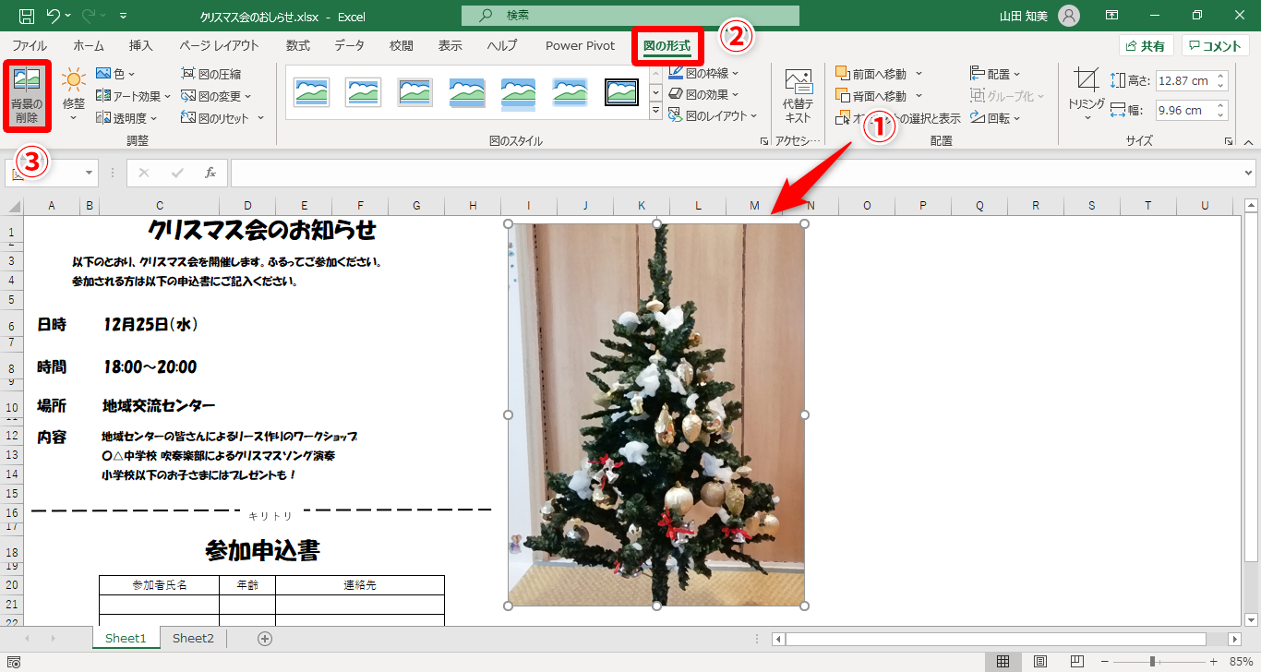Click the コメント (Comments) button
The height and width of the screenshot is (672, 1261).
(1216, 46)
